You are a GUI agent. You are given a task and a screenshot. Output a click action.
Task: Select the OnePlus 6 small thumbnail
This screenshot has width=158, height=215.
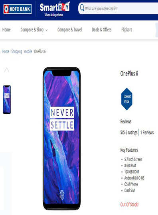(7, 100)
